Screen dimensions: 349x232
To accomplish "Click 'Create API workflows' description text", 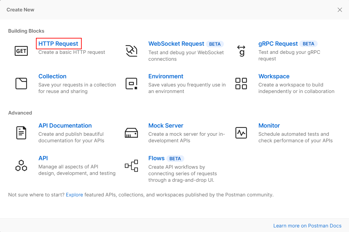I will (183, 173).
